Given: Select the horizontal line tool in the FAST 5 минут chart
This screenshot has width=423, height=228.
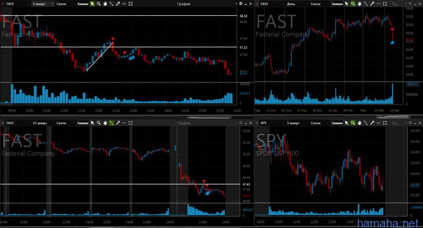Looking at the screenshot, I should point(124,4).
